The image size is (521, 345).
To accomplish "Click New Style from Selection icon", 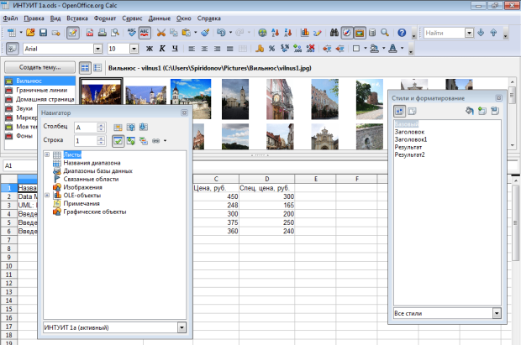I will (482, 111).
